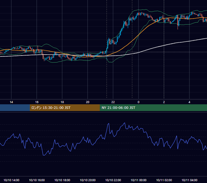Viewport: 207px width, 183px height.
Task: Click the 10/10 20:00 date label
Action: 88,180
